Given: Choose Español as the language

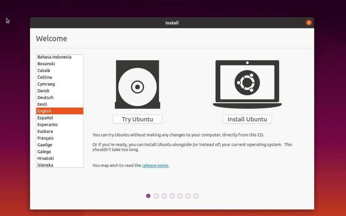Looking at the screenshot, I should tap(45, 118).
